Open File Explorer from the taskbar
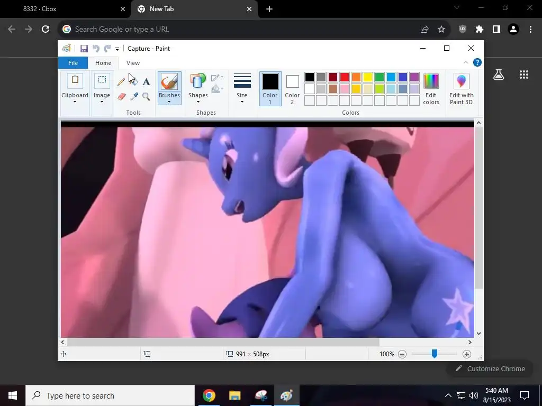Viewport: 542px width, 406px height. click(234, 395)
